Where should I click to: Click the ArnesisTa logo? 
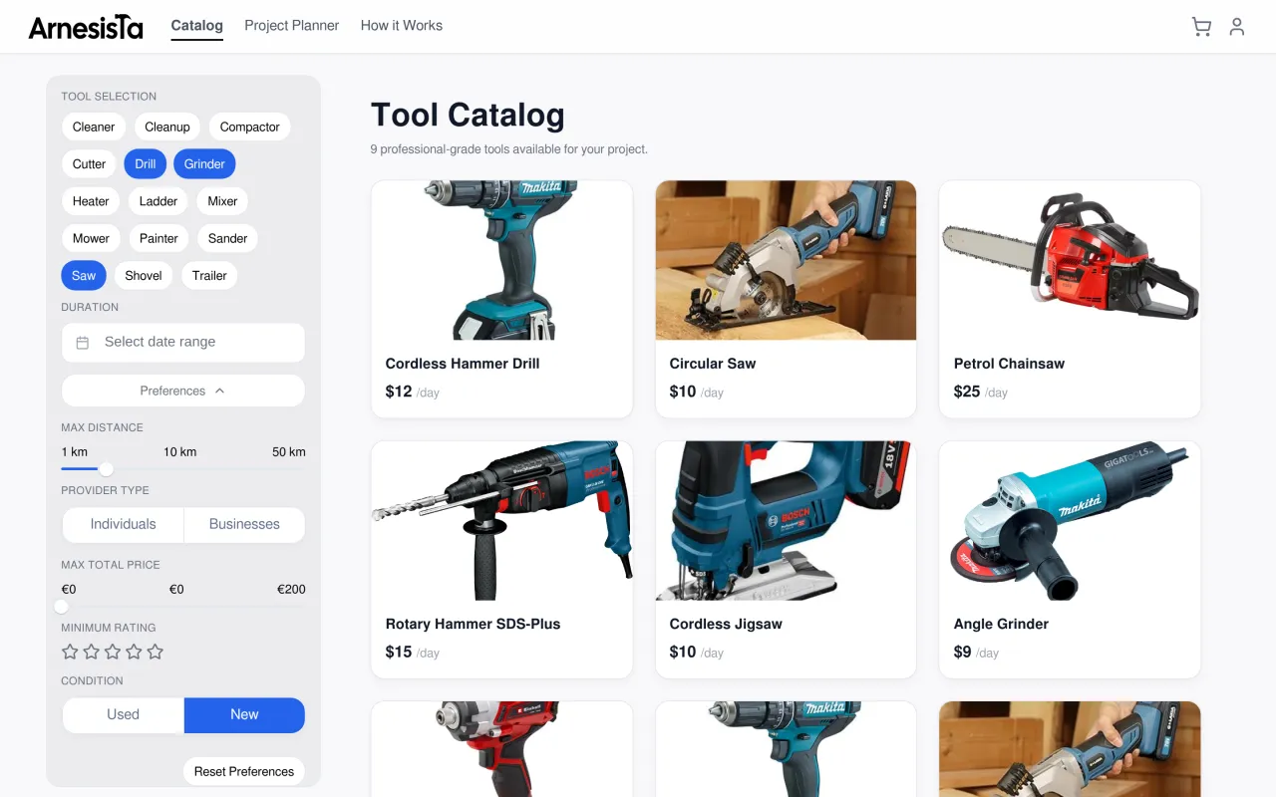click(x=86, y=28)
